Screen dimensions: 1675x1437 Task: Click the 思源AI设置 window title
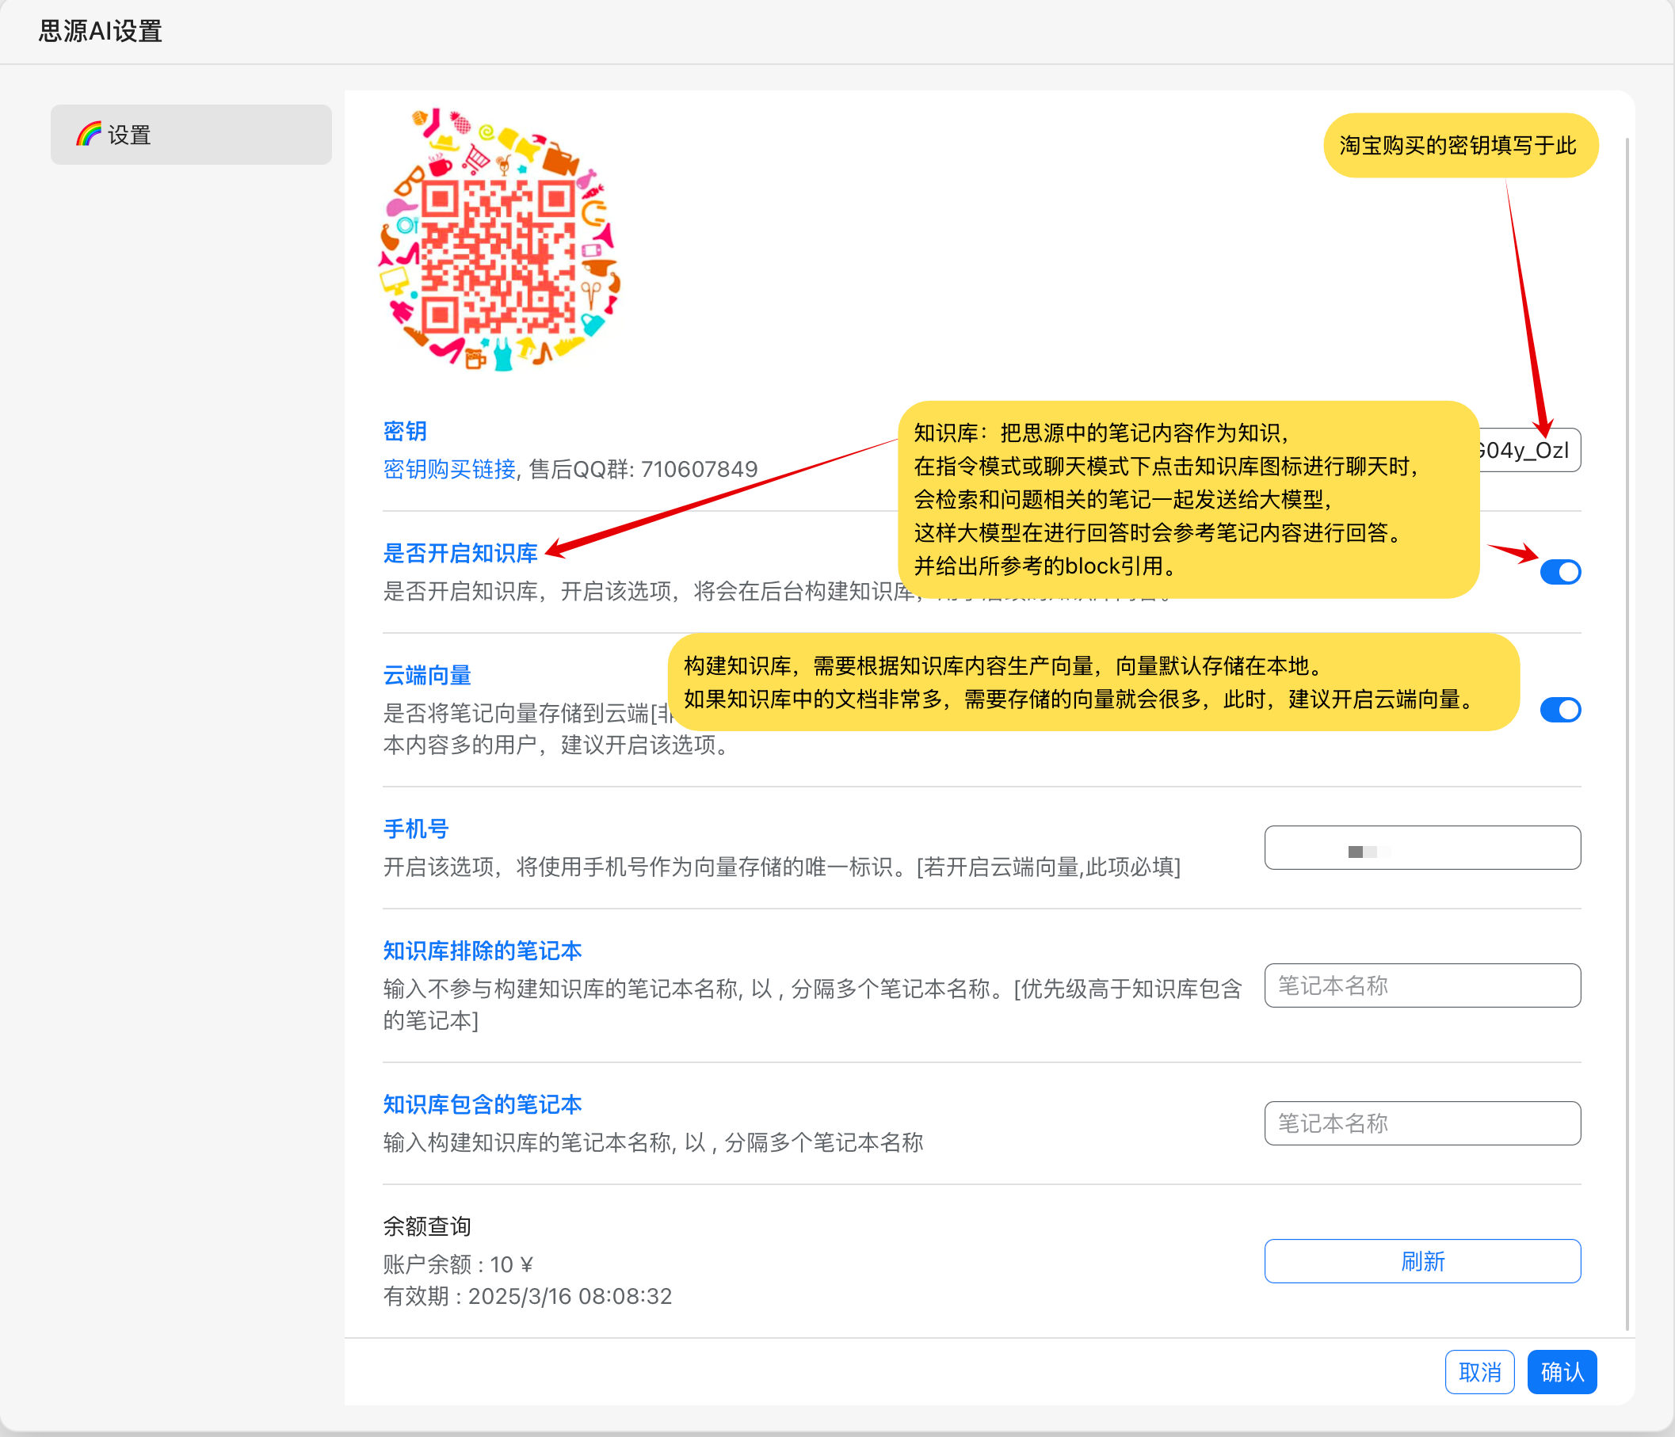click(x=98, y=32)
